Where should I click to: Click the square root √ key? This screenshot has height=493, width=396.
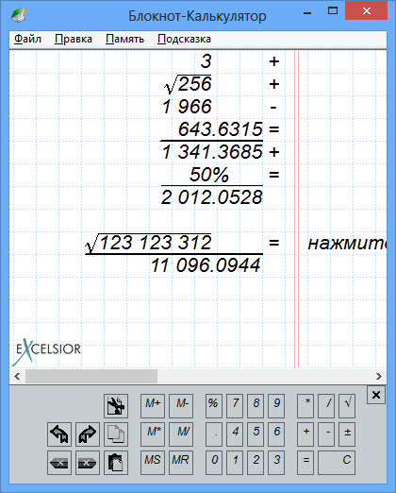[347, 406]
